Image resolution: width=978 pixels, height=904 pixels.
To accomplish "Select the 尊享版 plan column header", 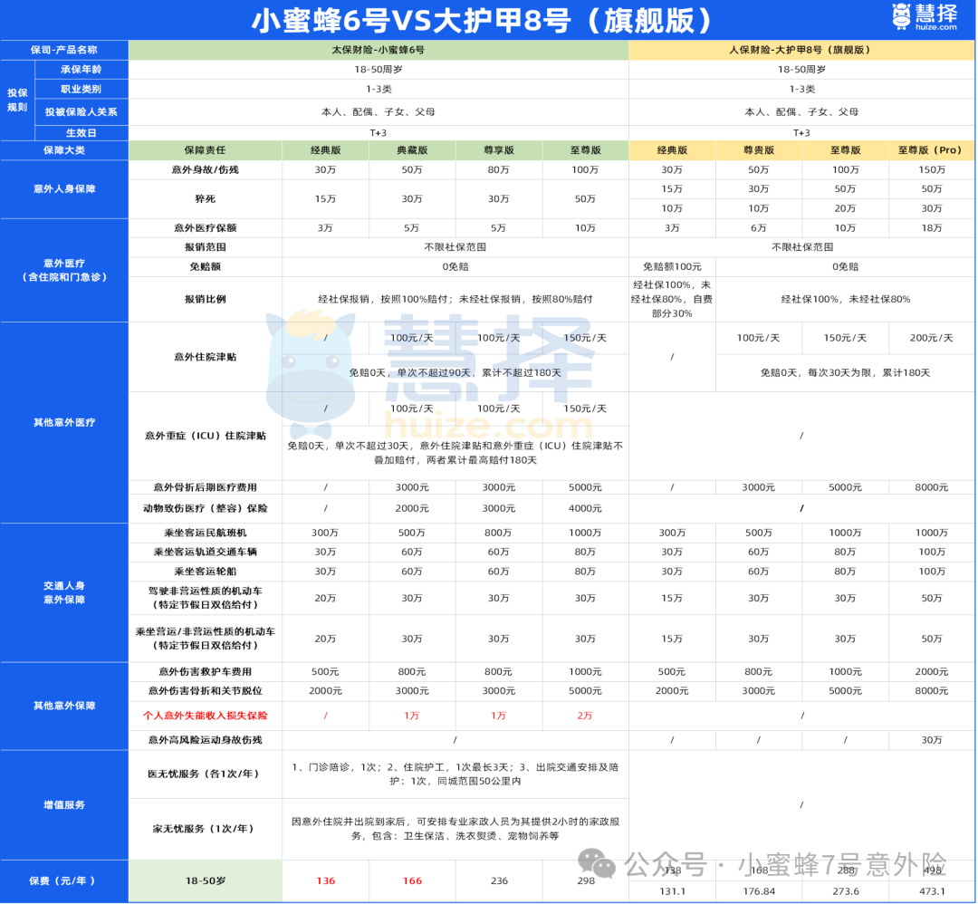I will pyautogui.click(x=499, y=150).
